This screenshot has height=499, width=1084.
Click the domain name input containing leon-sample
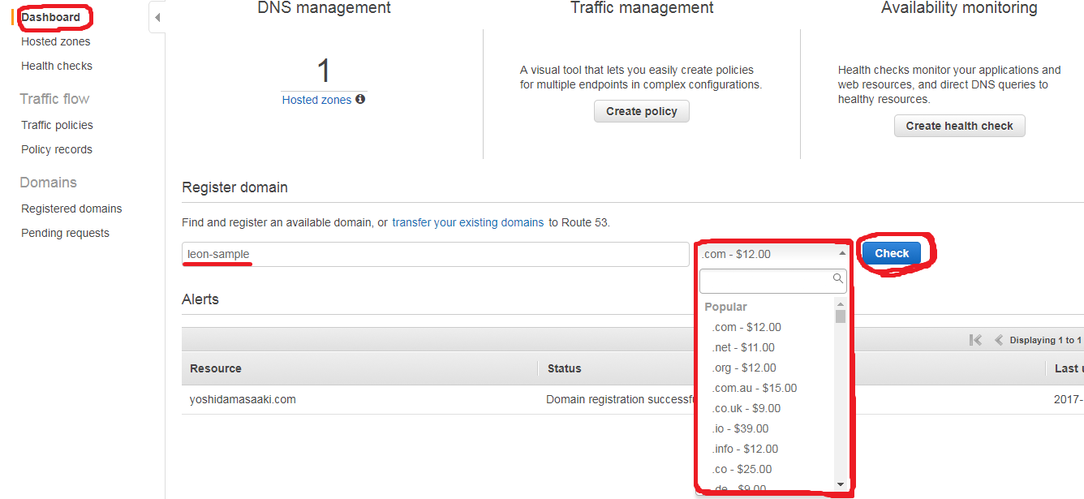[435, 254]
